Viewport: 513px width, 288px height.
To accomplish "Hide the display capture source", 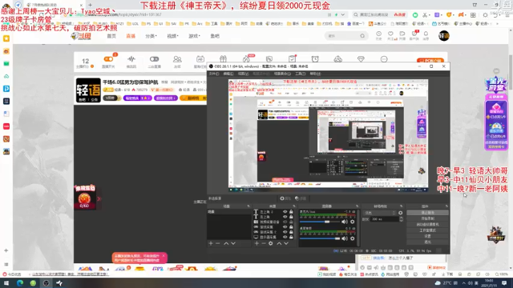I will point(285,237).
